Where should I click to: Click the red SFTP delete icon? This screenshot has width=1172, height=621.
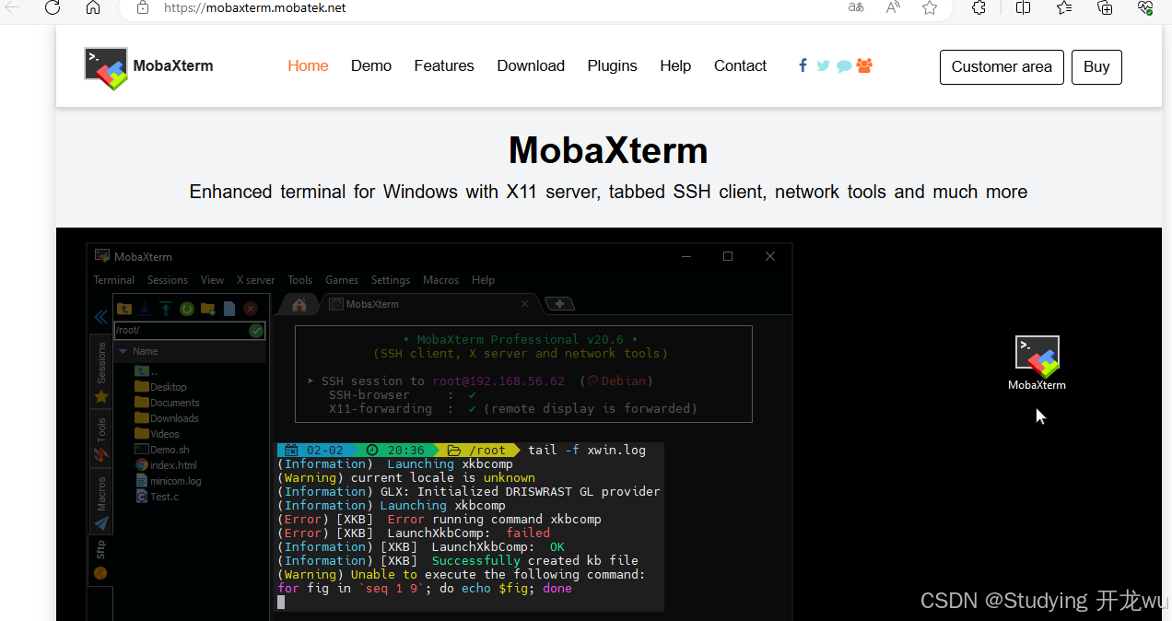(250, 309)
